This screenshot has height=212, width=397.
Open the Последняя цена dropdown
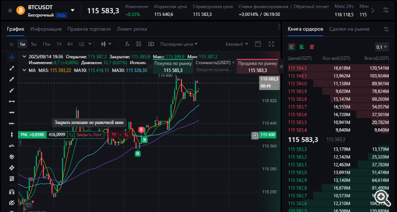(x=179, y=44)
